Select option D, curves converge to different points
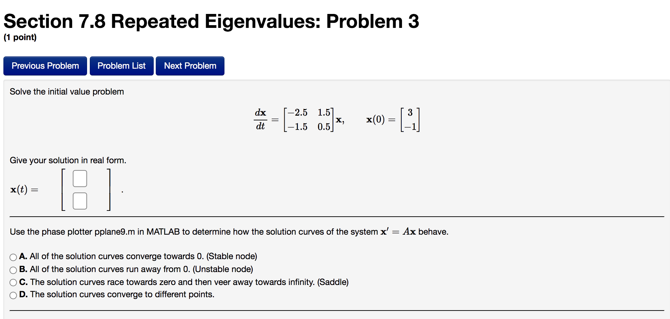The height and width of the screenshot is (319, 670). [13, 295]
